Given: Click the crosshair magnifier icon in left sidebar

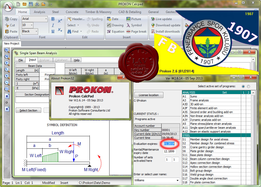Looking at the screenshot, I should (7, 89).
